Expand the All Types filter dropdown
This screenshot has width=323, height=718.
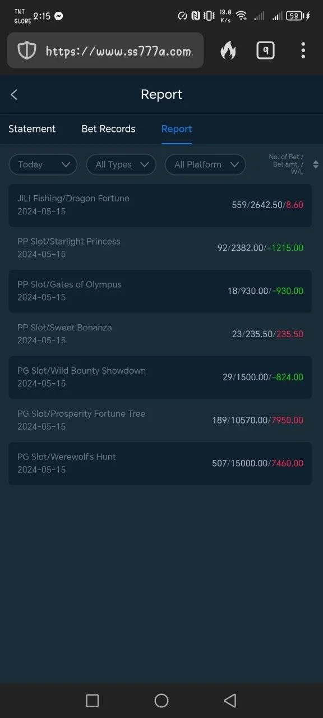pos(121,164)
